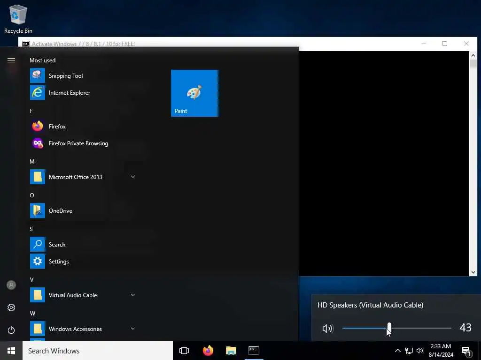Open OneDrive from the app list
481x360 pixels.
[x=83, y=210]
